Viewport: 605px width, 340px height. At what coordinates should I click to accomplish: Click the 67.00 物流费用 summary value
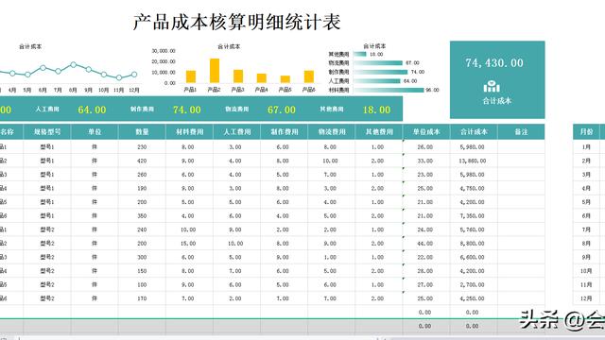pos(282,110)
